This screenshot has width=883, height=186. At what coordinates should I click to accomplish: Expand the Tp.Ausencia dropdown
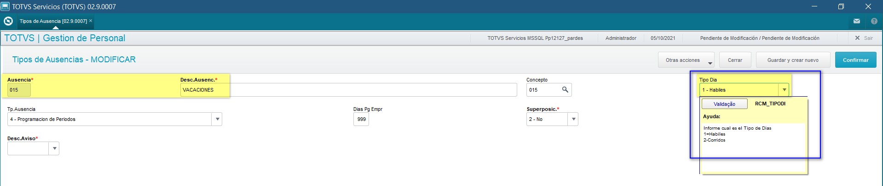[217, 119]
